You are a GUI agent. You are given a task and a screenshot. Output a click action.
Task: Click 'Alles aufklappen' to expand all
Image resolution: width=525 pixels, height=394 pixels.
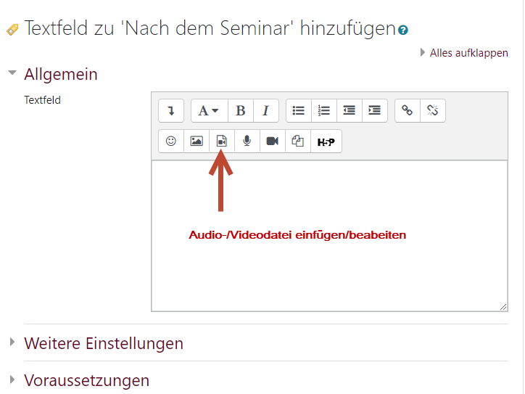[468, 53]
